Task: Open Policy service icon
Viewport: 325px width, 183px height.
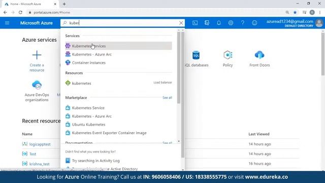Action: point(227,55)
